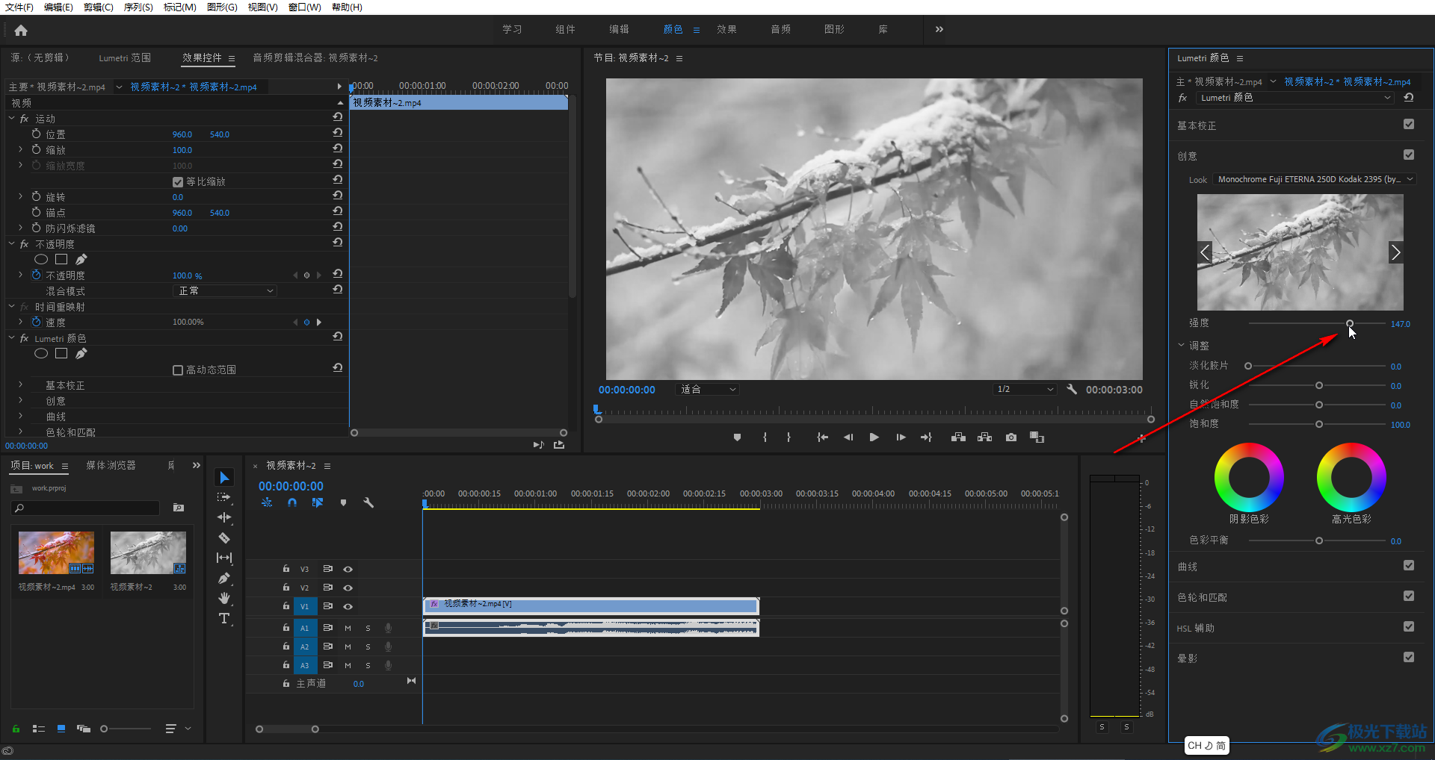The width and height of the screenshot is (1435, 760).
Task: Step forward one frame in Program monitor
Action: coord(901,437)
